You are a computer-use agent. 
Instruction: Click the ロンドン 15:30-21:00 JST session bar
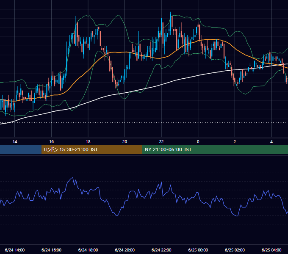(x=92, y=149)
